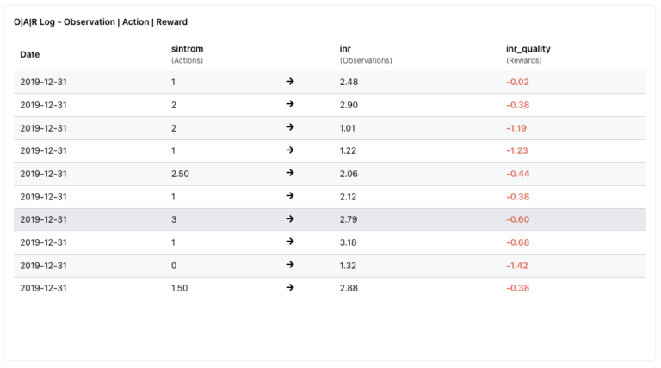Click the -0.60 reward in highlighted row

pyautogui.click(x=517, y=219)
